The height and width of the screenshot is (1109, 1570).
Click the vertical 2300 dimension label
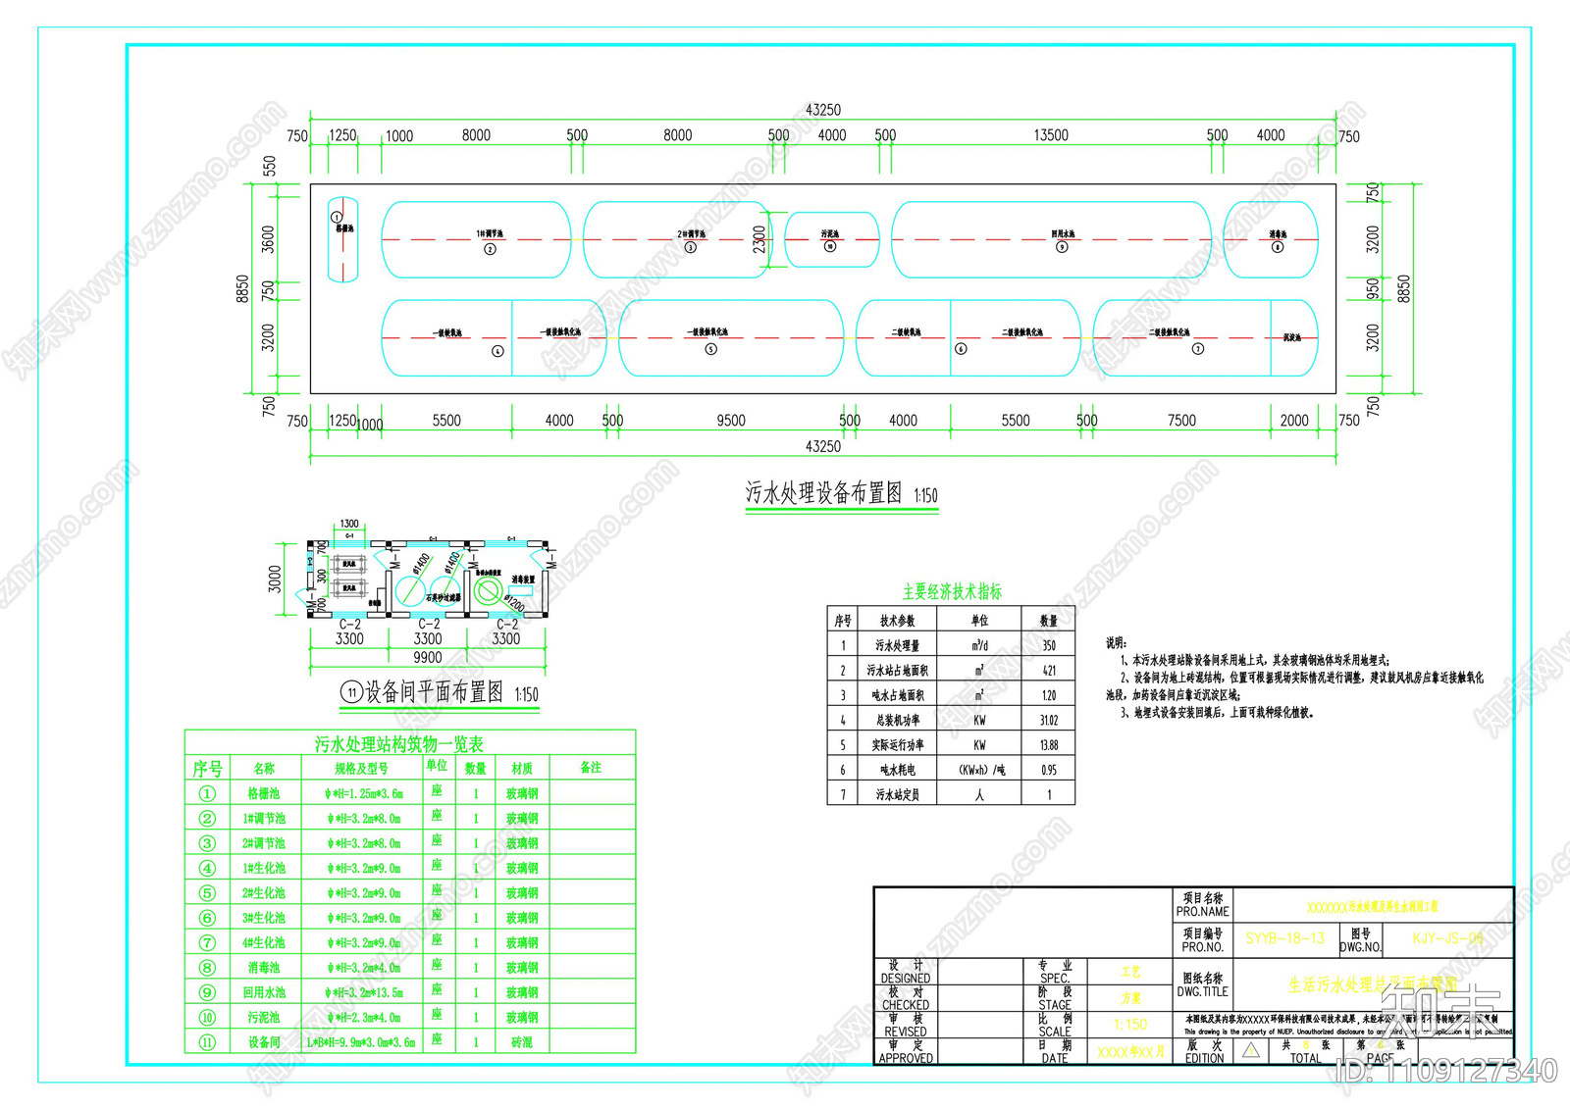(759, 239)
